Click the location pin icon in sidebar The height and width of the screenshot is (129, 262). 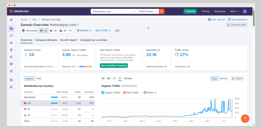point(11,50)
